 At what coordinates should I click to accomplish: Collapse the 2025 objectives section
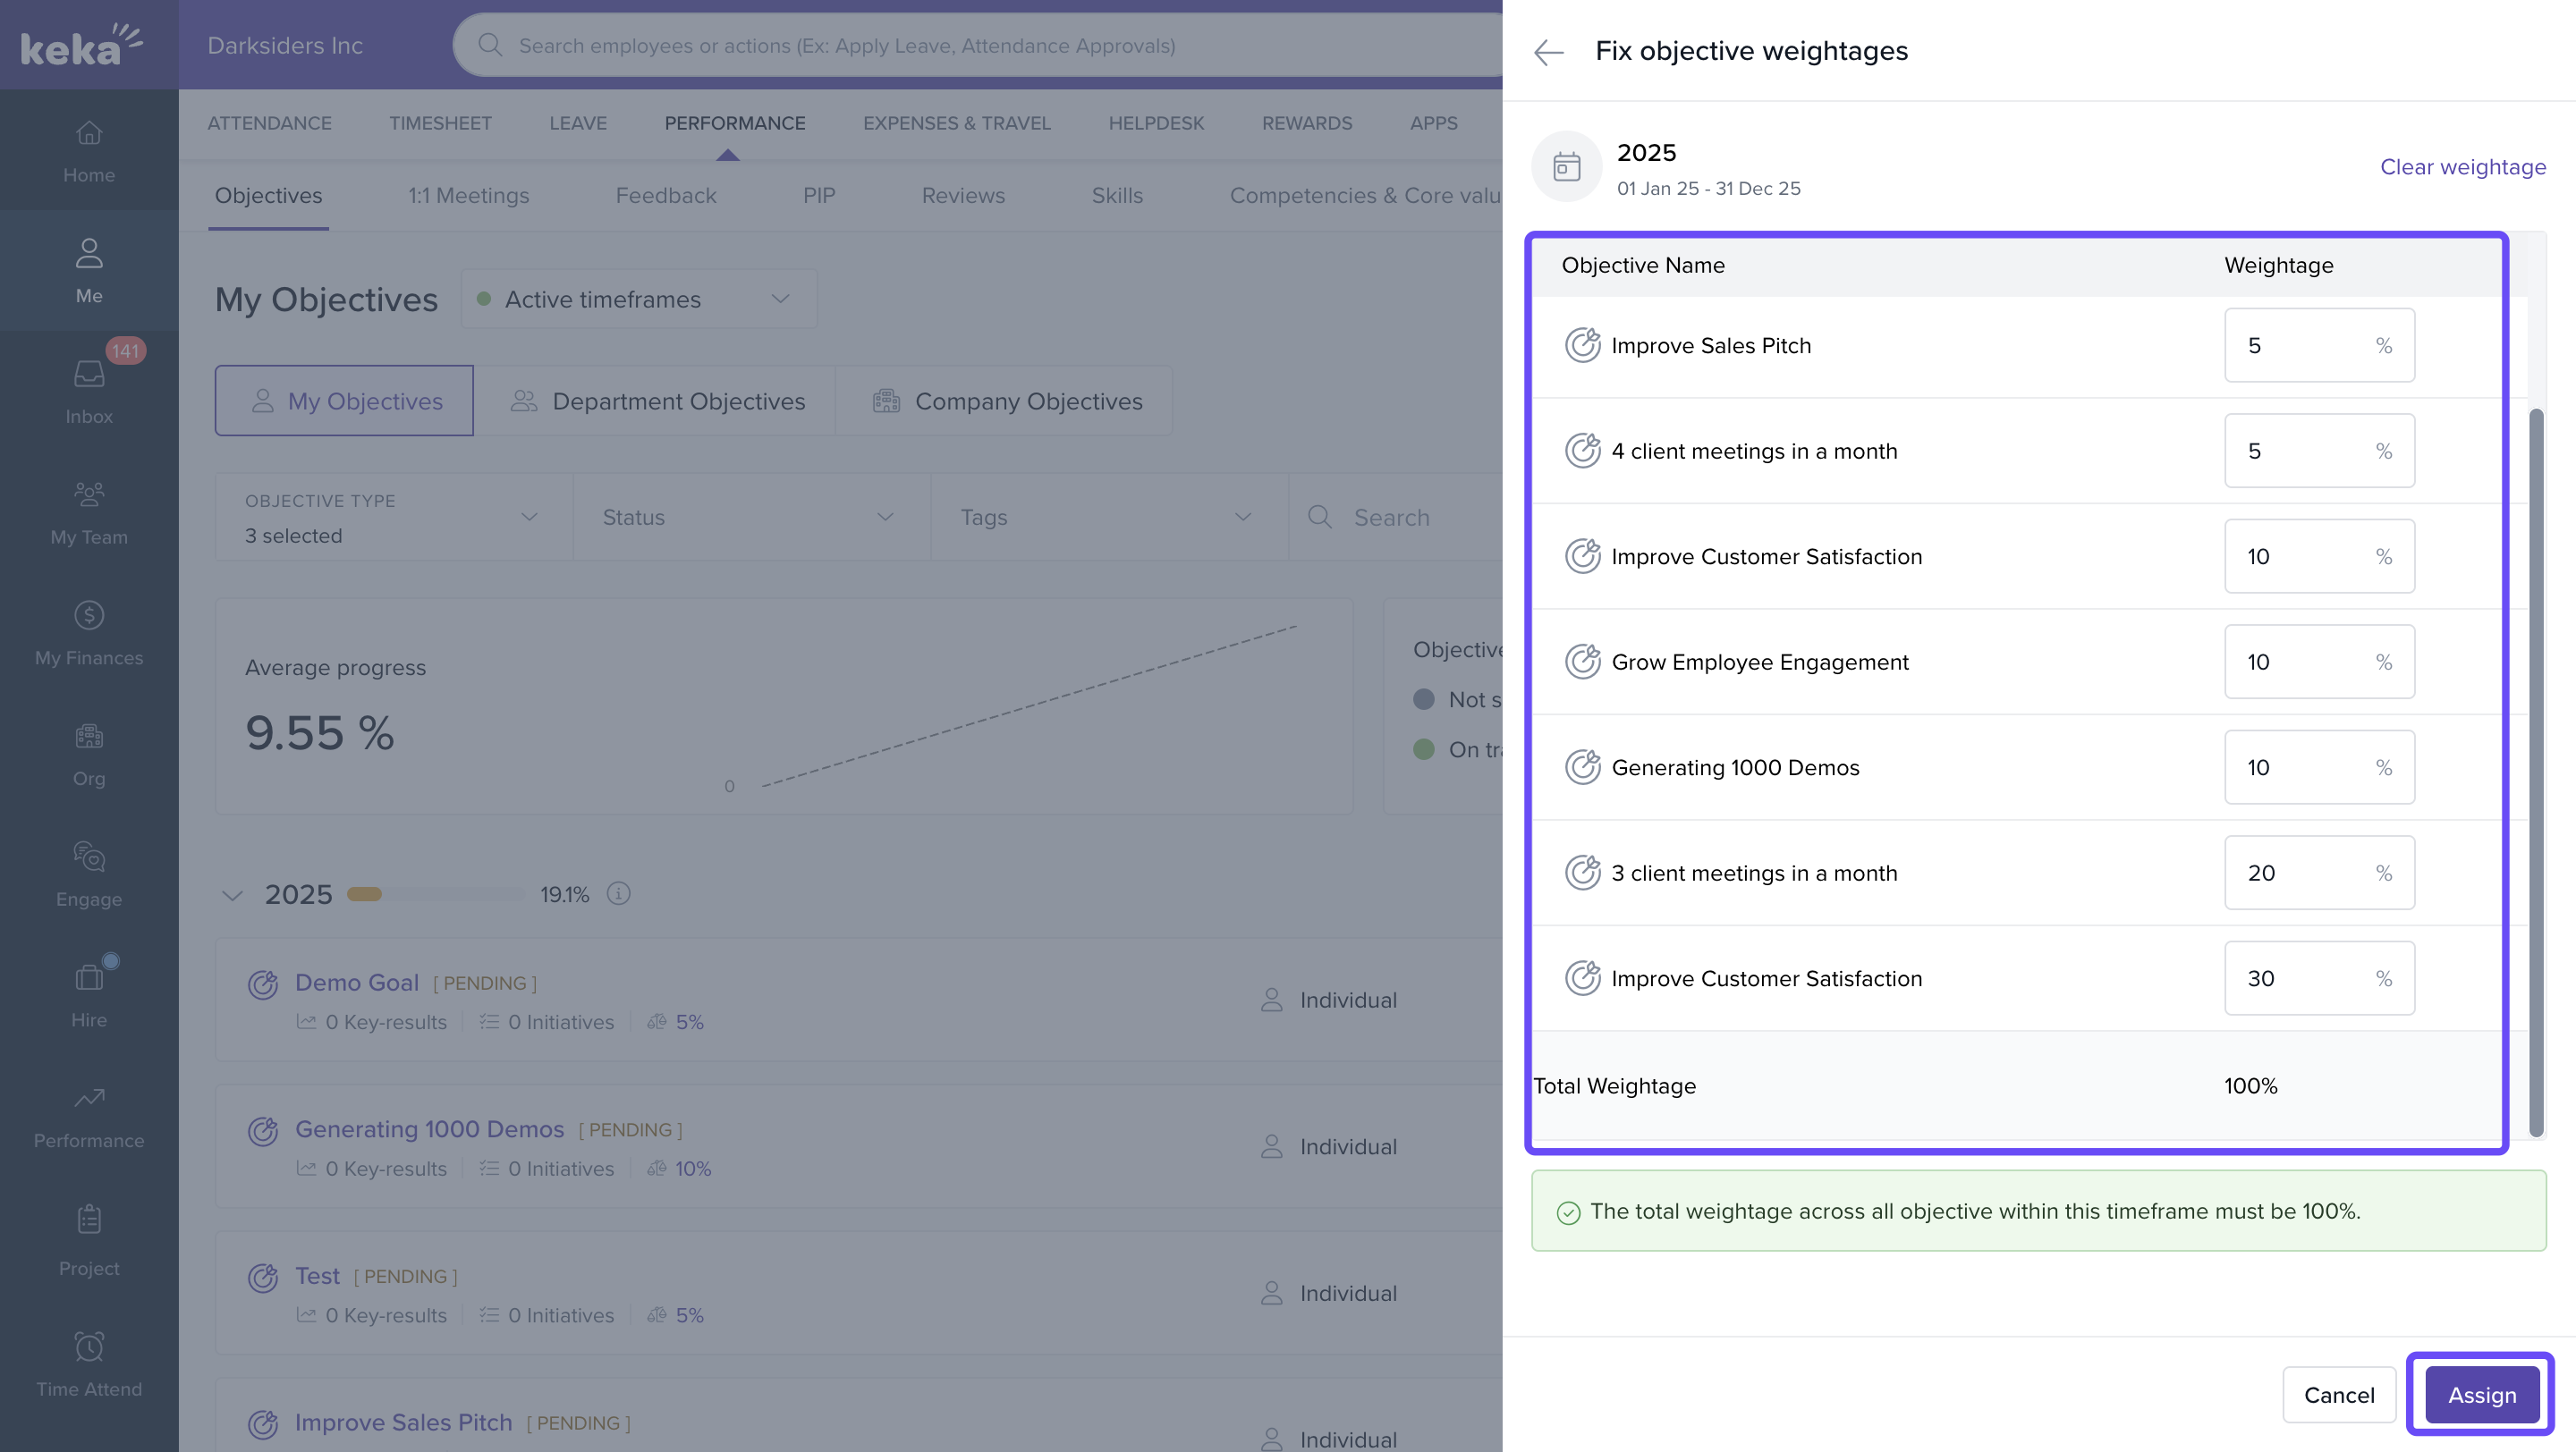[x=232, y=894]
